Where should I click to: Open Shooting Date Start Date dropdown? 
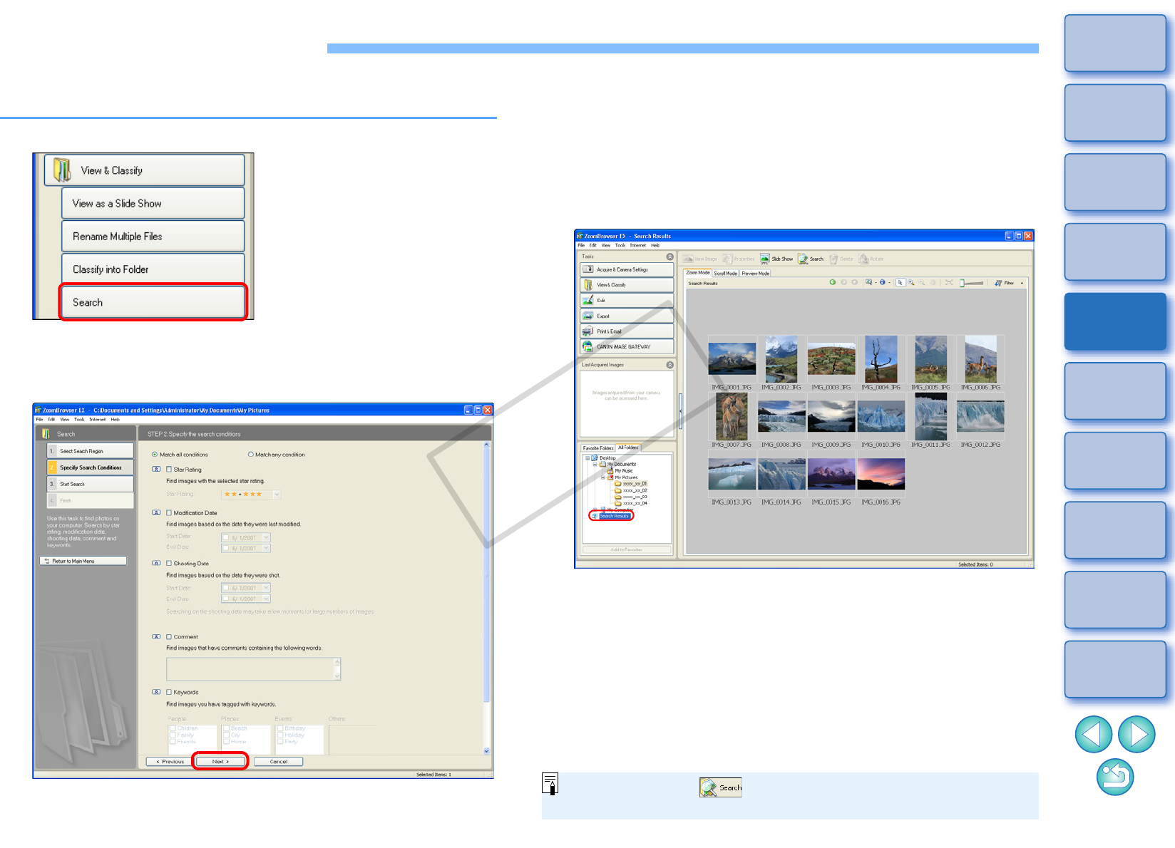pos(266,588)
